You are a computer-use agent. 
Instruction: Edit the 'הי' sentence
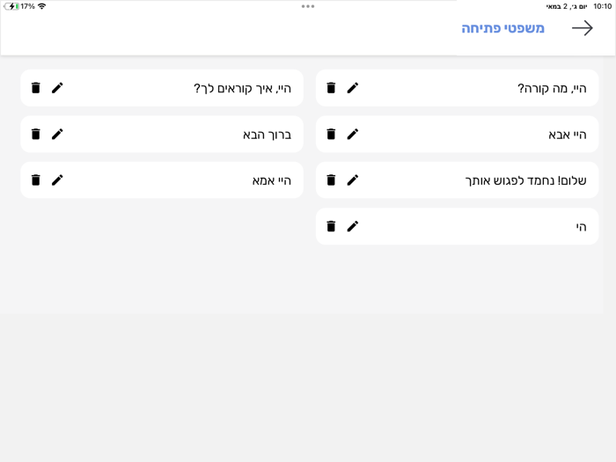click(353, 226)
